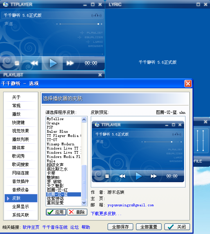The height and width of the screenshot is (234, 210).
Task: Open the 歌词搜索 options page
Action: [21, 165]
